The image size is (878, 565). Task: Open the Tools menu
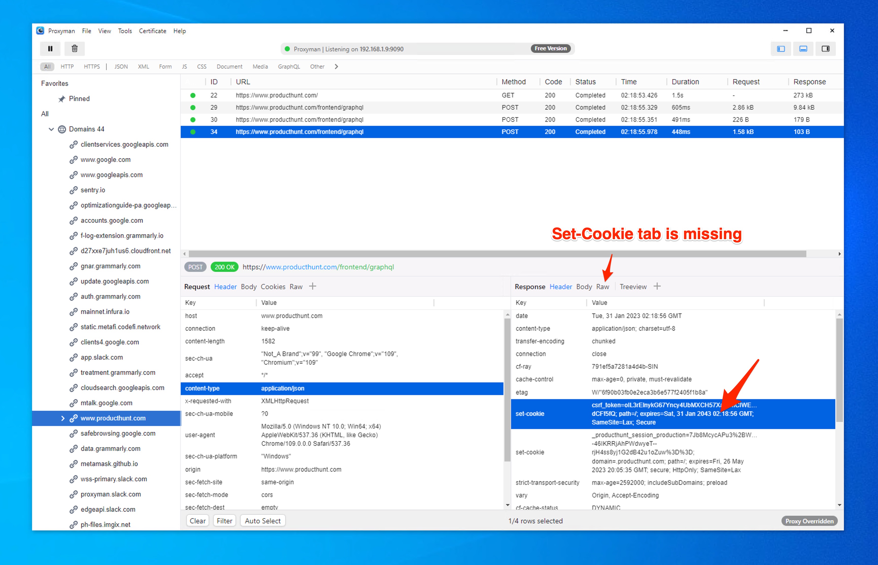pyautogui.click(x=125, y=31)
